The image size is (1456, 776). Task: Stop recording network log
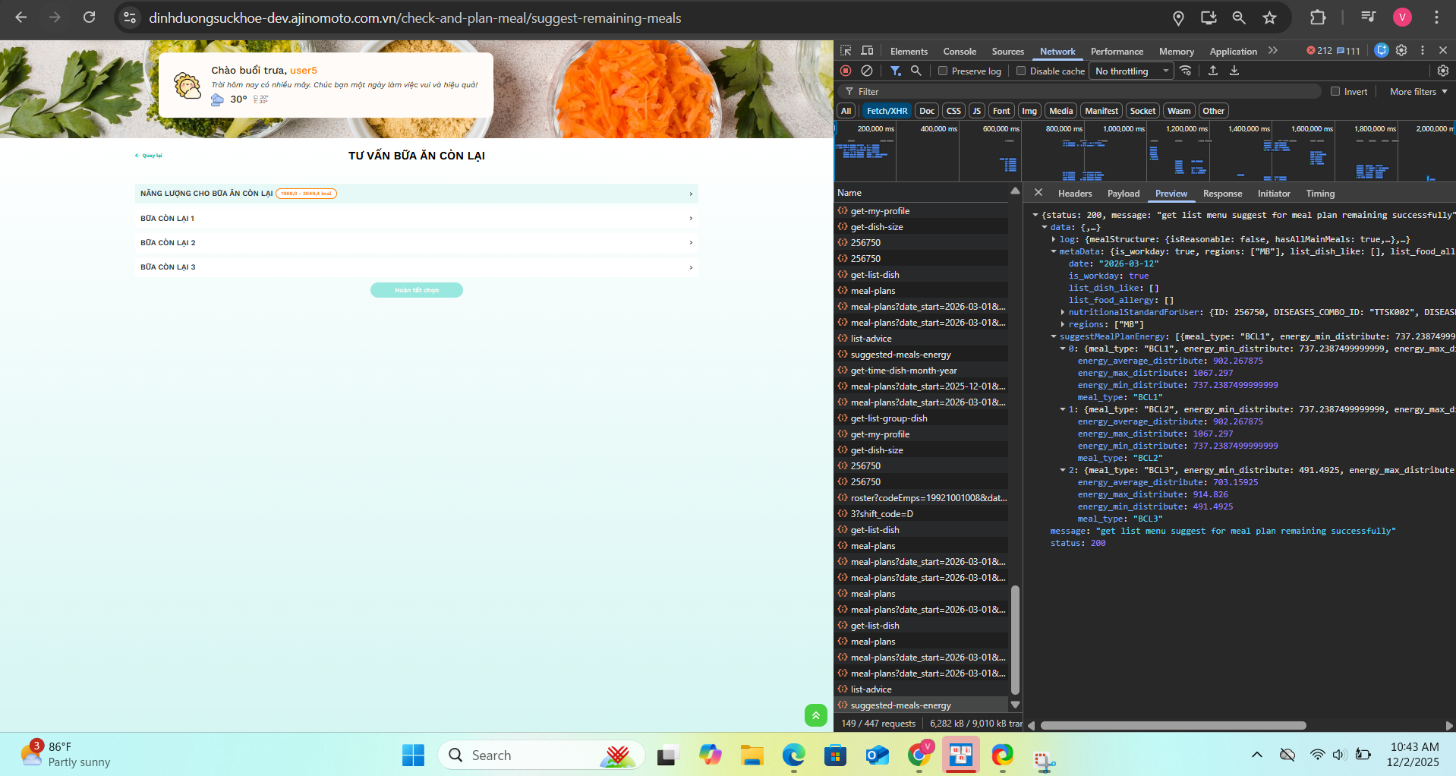(x=846, y=71)
